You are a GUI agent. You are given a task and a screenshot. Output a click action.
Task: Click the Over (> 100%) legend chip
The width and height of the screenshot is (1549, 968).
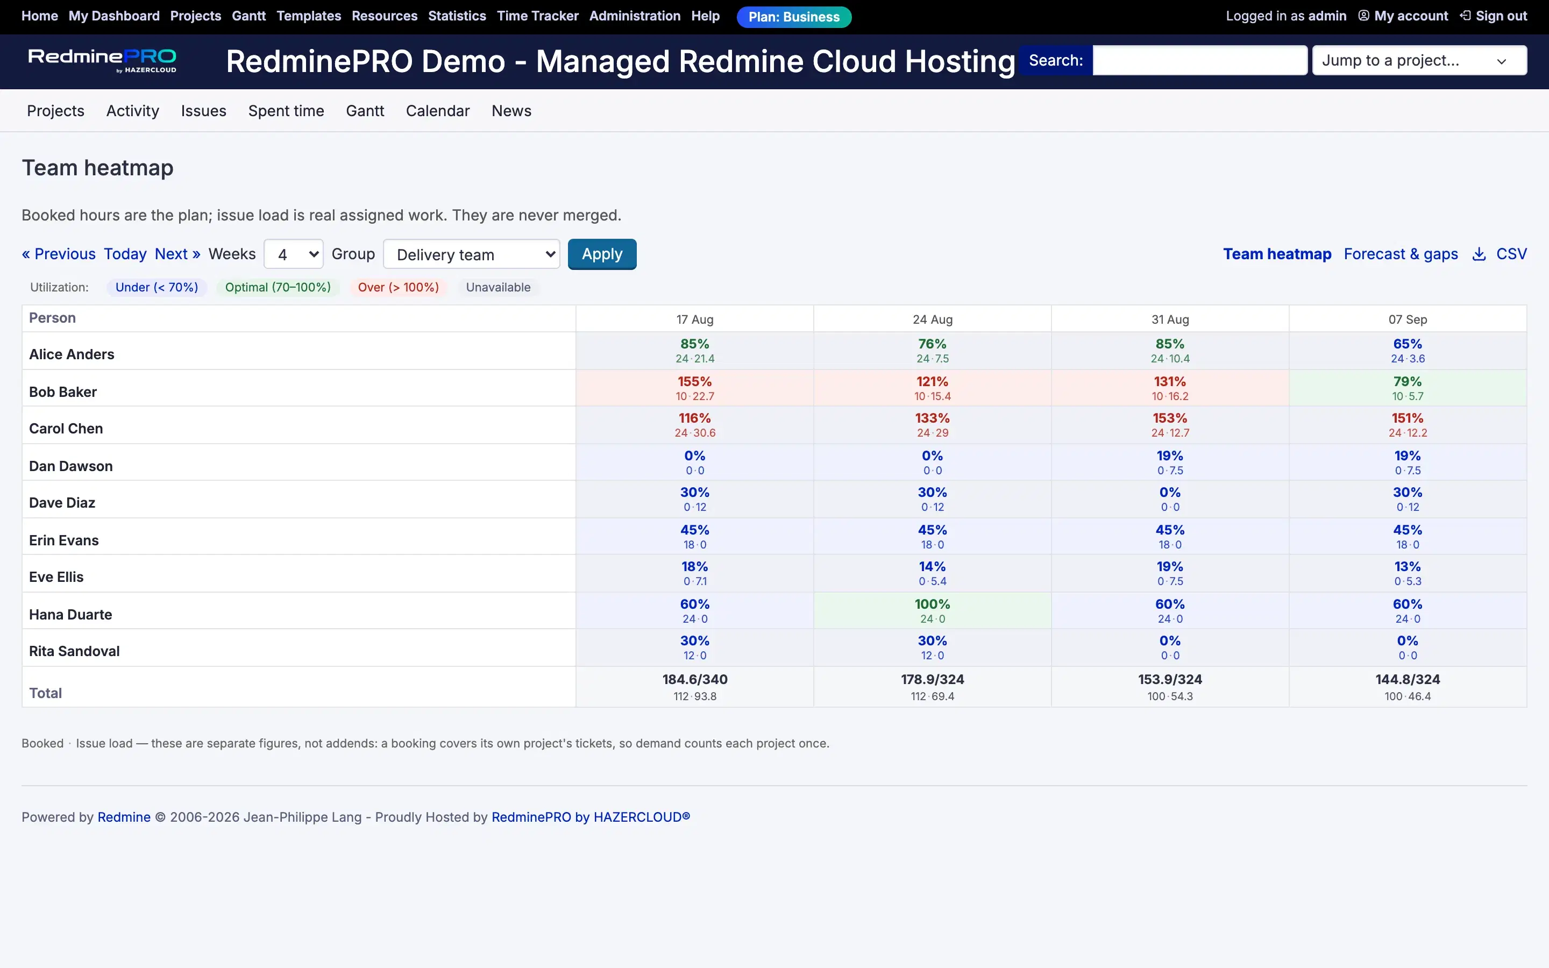point(398,288)
